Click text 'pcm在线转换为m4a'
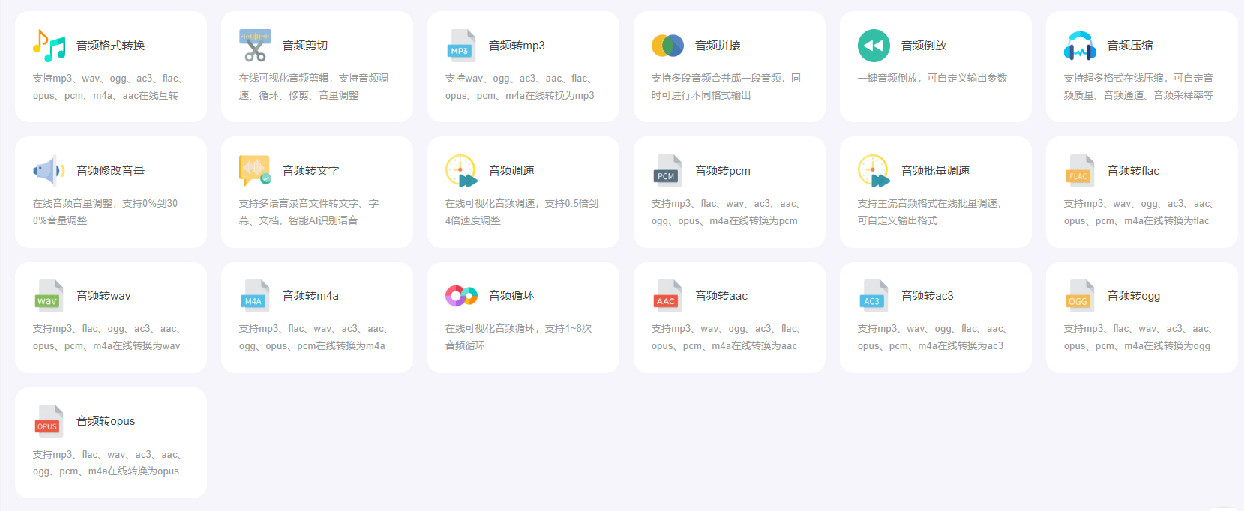 tap(341, 345)
